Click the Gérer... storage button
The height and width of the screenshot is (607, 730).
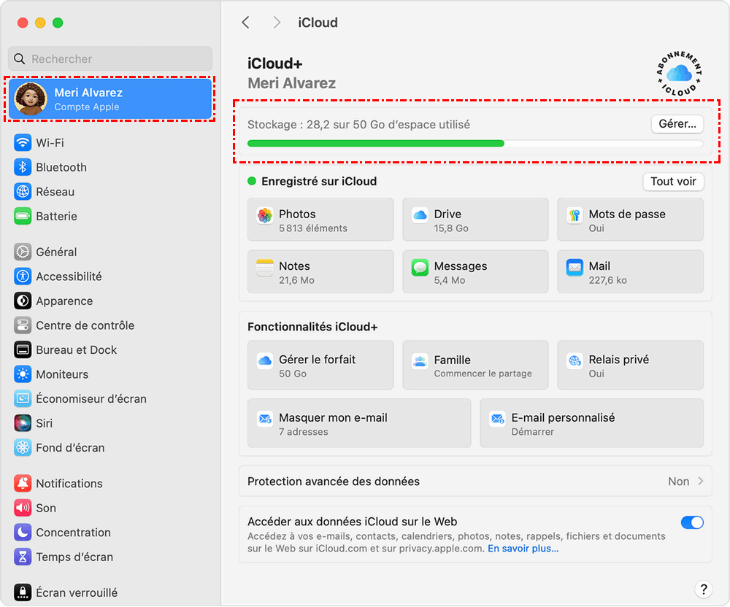click(x=677, y=124)
